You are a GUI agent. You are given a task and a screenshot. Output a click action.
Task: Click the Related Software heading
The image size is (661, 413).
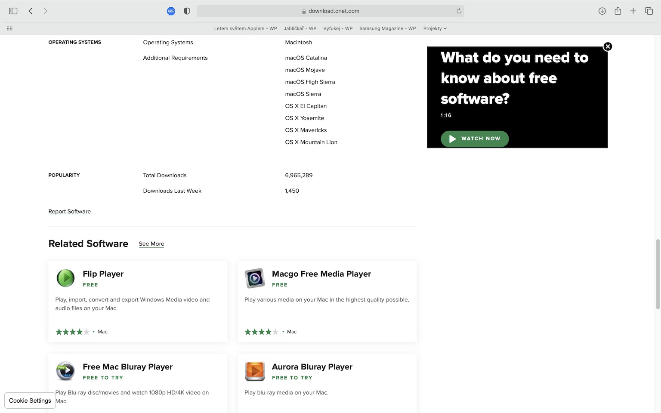88,243
